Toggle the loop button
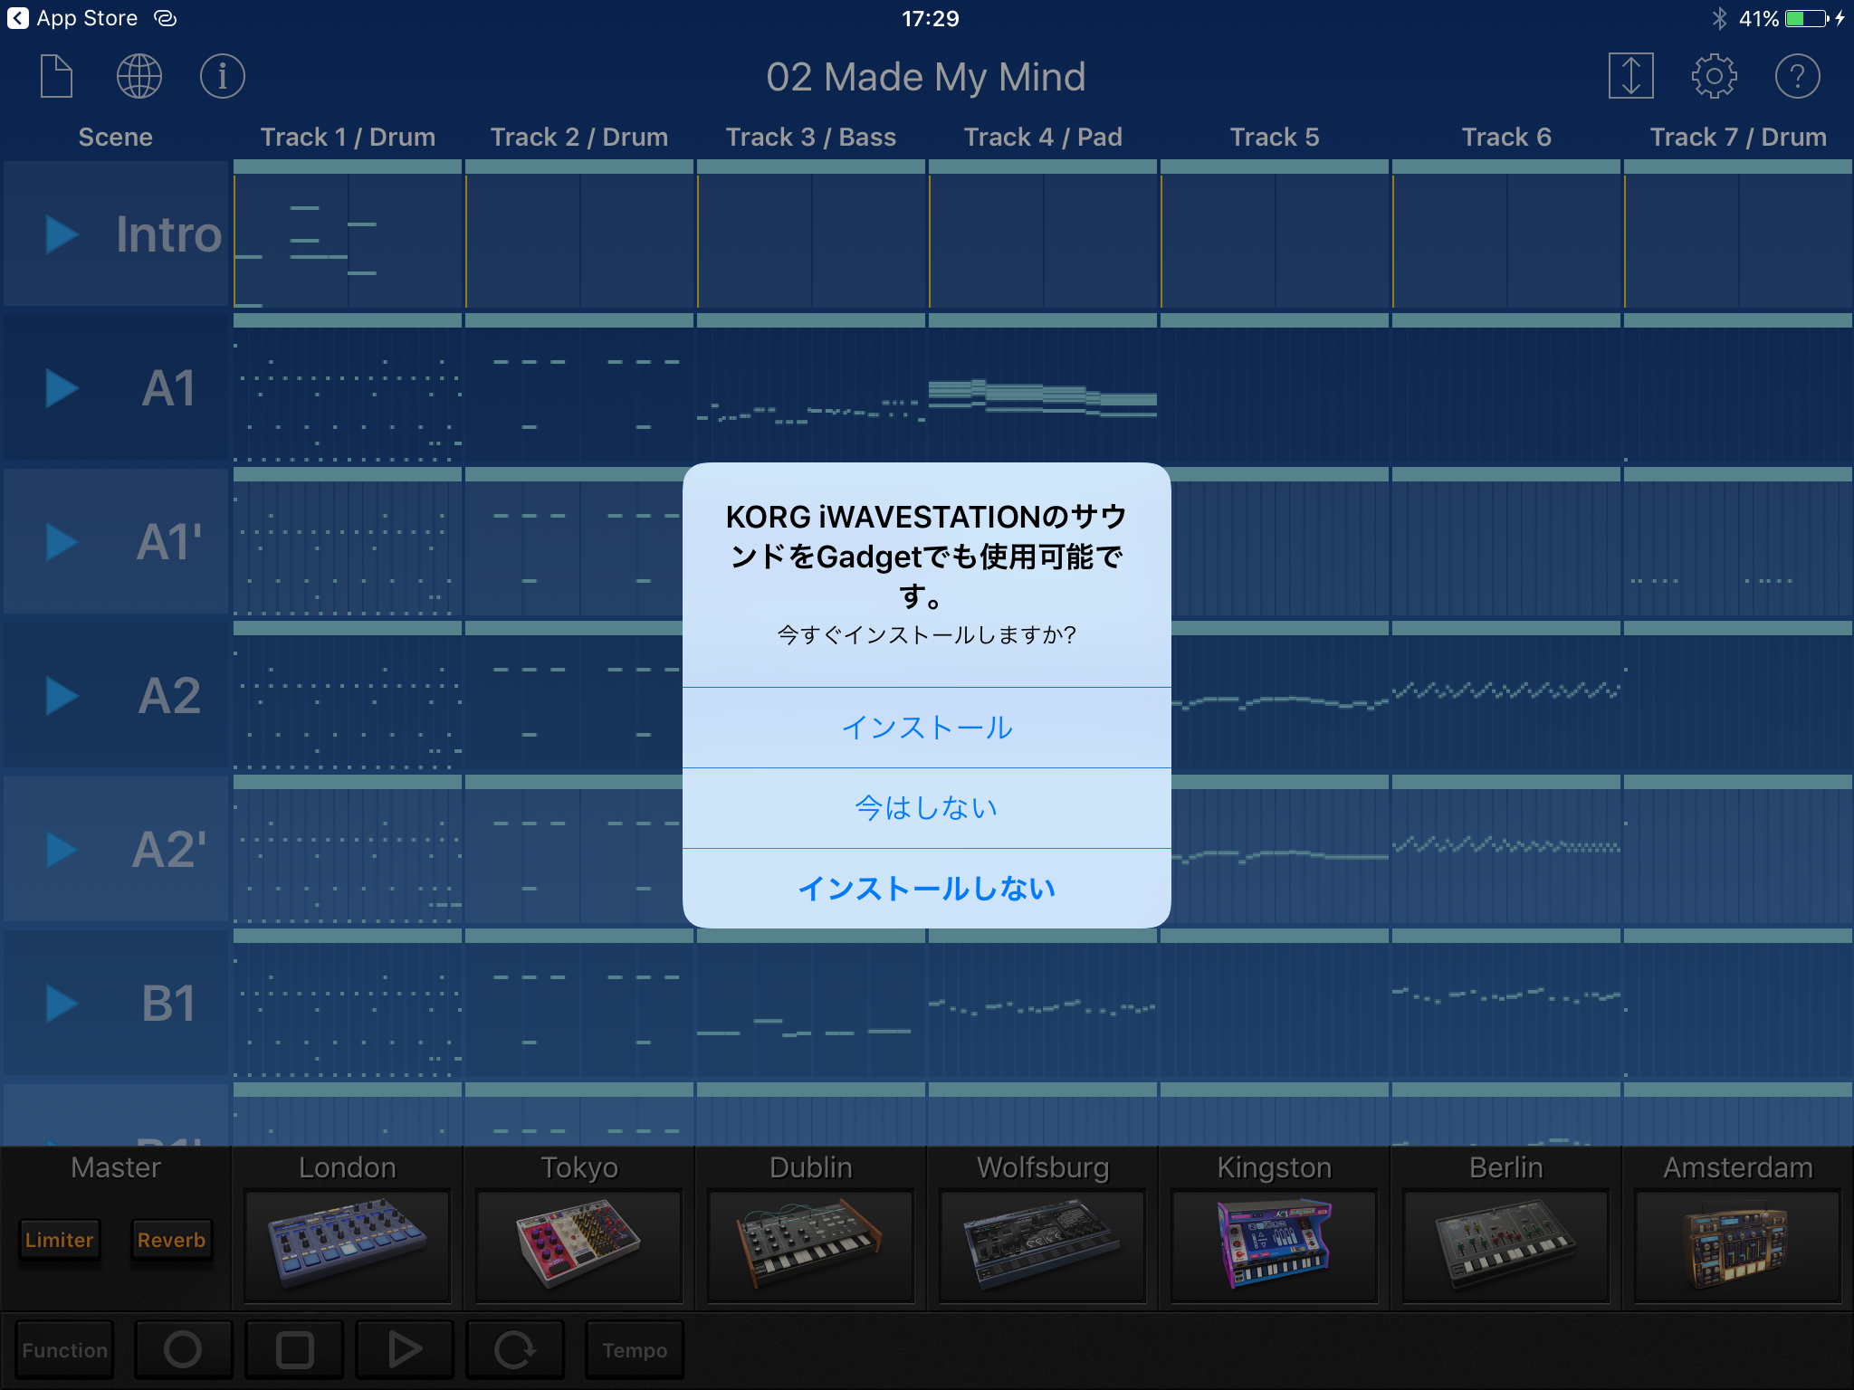The image size is (1854, 1390). tap(515, 1350)
